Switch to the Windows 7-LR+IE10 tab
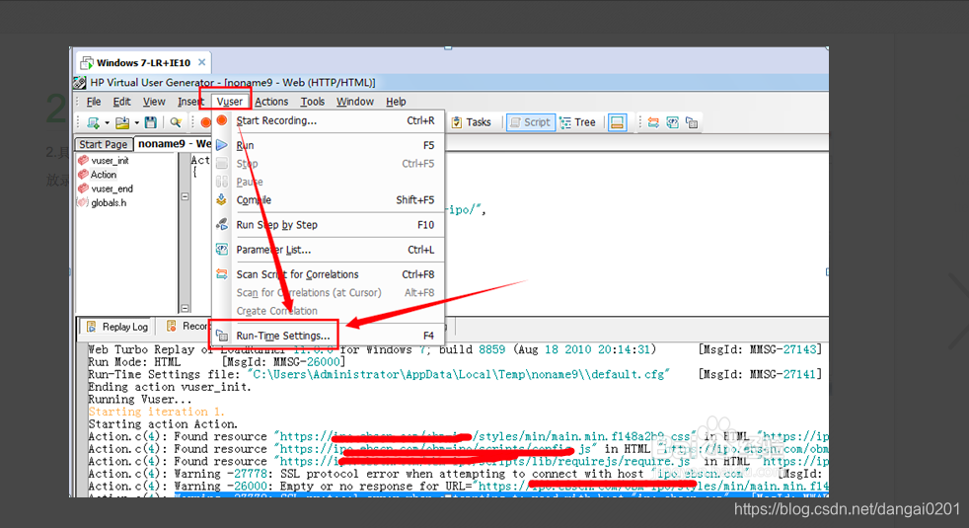The image size is (969, 528). click(143, 62)
